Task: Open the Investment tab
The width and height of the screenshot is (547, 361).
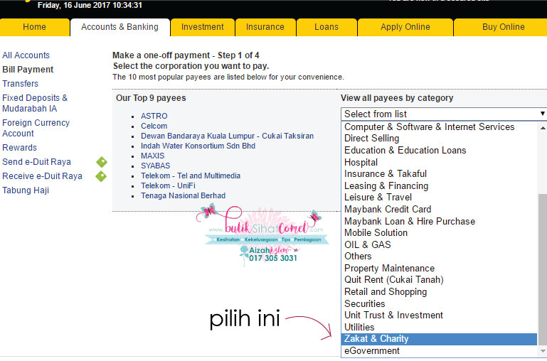Action: click(202, 27)
